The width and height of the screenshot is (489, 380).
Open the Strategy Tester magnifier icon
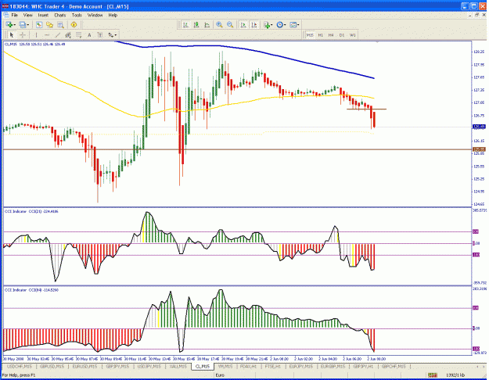(x=60, y=24)
